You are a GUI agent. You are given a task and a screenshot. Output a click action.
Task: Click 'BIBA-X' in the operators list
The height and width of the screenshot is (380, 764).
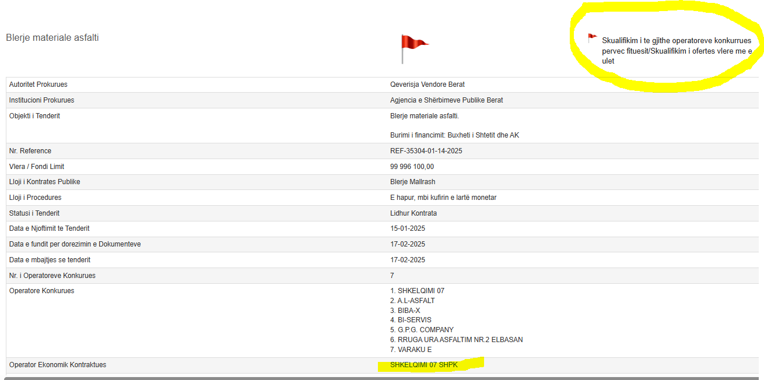pyautogui.click(x=408, y=311)
